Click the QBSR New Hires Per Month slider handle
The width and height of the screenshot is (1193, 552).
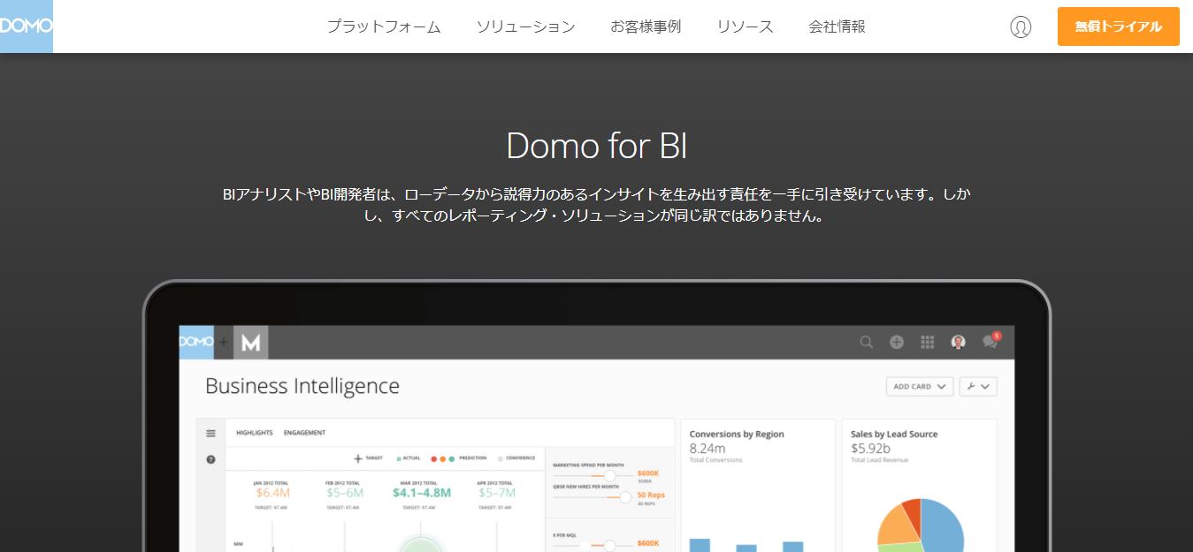(x=625, y=497)
